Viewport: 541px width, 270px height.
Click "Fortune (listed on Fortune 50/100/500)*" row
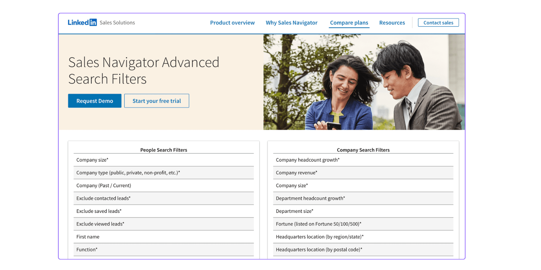[363, 224]
